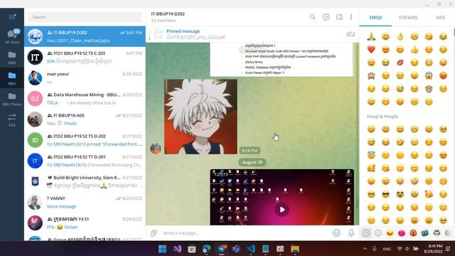Click the ENG language indicator
Image resolution: width=455 pixels, height=256 pixels.
point(387,249)
